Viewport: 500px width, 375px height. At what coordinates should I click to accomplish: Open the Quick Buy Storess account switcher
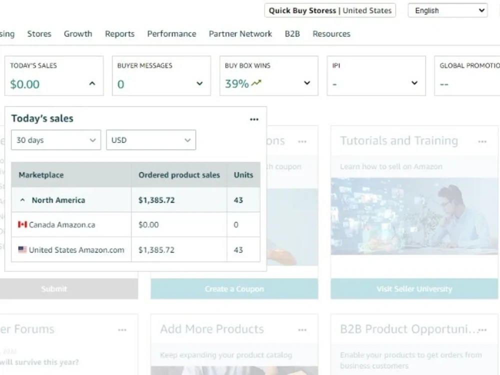point(330,10)
